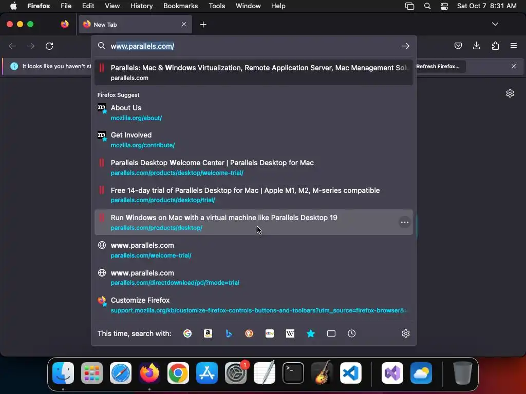Open a new tab with plus button
The width and height of the screenshot is (526, 394).
(203, 25)
